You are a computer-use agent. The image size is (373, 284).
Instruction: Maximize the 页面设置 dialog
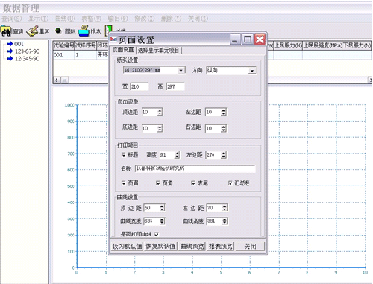(248, 40)
